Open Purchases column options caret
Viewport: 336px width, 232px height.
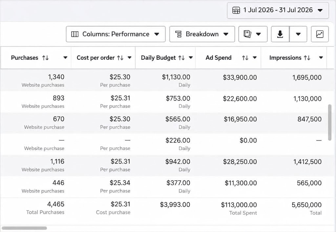(65, 58)
